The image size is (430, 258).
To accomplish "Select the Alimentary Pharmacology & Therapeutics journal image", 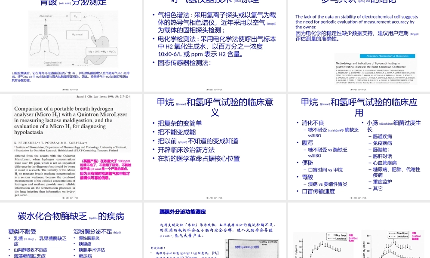I will click(387, 56).
